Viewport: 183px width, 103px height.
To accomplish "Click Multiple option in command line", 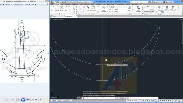I will coord(122,98).
